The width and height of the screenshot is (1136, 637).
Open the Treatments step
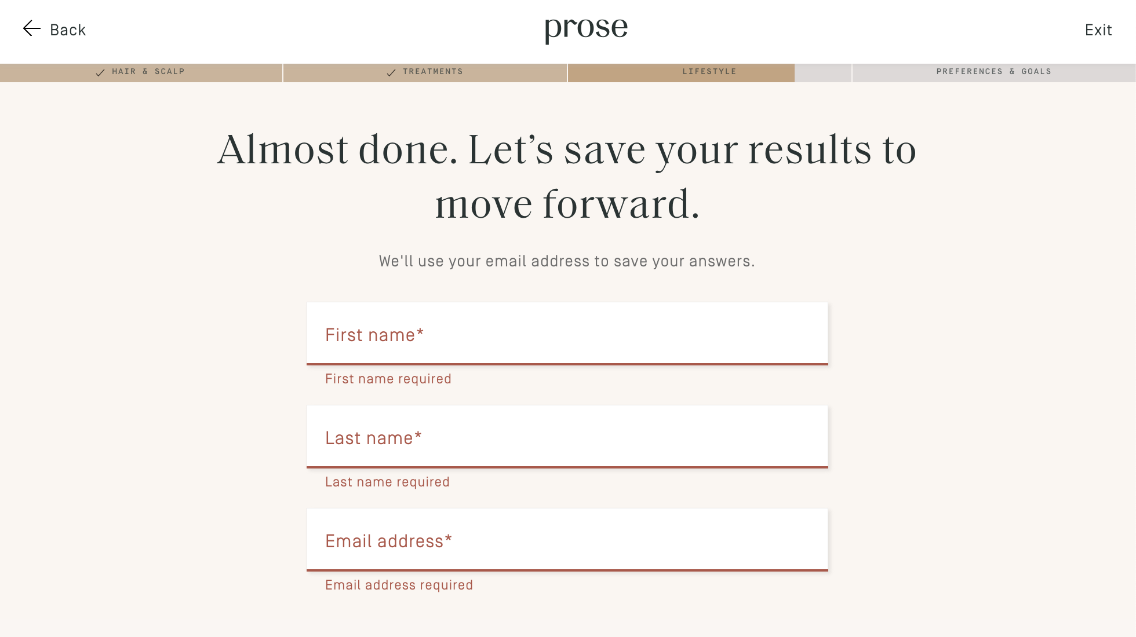click(432, 72)
